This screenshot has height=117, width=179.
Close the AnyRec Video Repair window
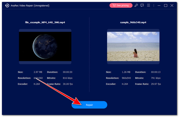point(172,5)
